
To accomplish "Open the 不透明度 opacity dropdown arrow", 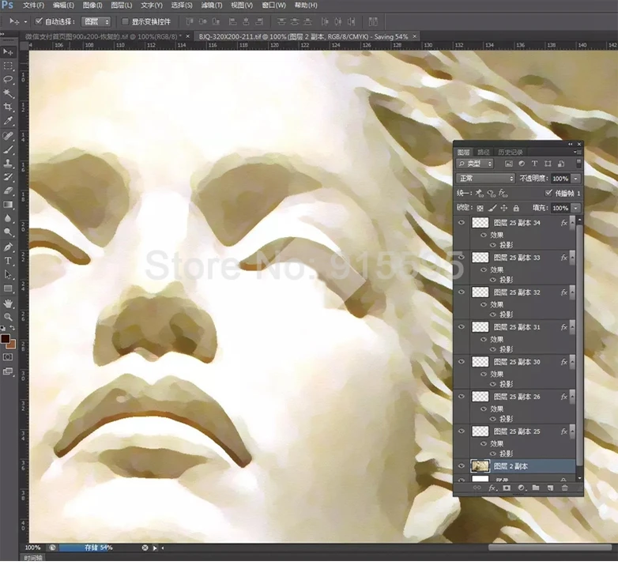I will (x=575, y=179).
